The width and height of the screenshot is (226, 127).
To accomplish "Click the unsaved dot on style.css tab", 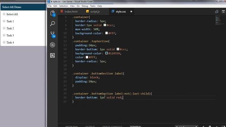I will pos(131,12).
